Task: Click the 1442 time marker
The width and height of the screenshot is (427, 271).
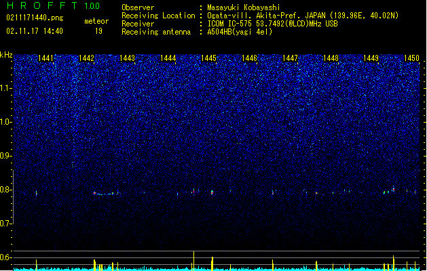Action: coord(86,58)
